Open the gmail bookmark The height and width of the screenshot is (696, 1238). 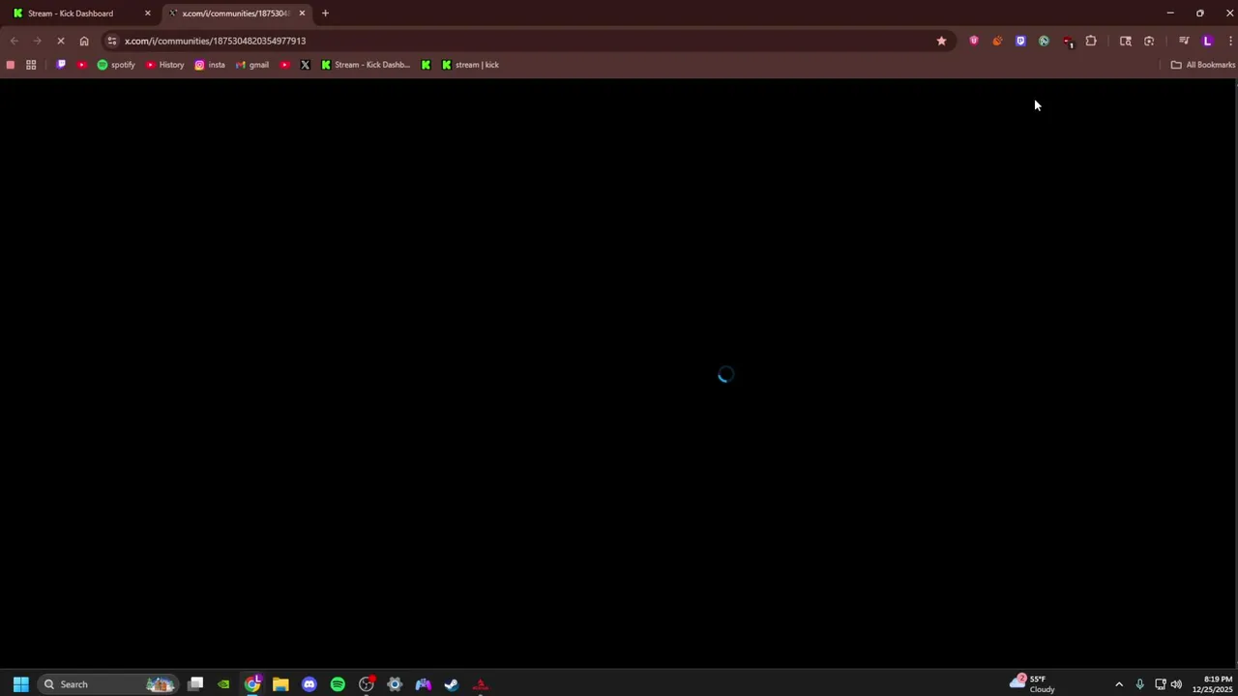(x=252, y=65)
